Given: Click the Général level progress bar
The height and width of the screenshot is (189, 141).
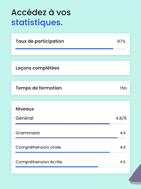Looking at the screenshot, I should 70,124.
